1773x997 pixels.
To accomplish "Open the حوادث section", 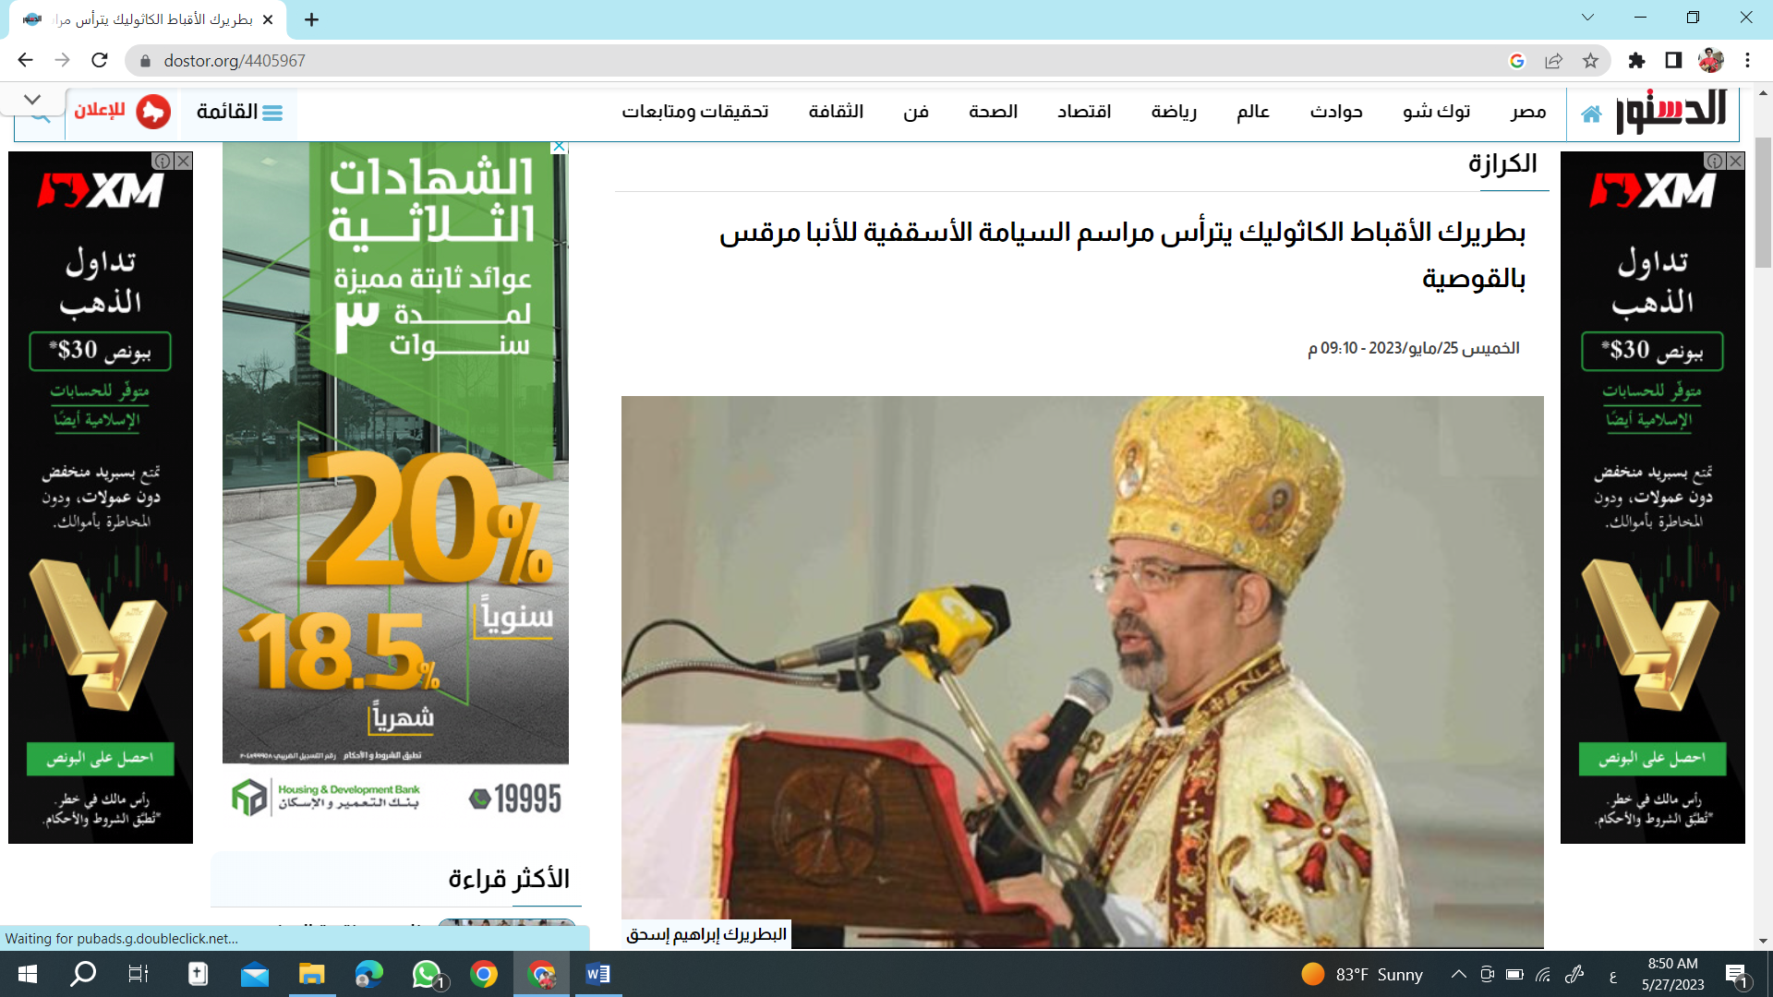I will coord(1336,112).
